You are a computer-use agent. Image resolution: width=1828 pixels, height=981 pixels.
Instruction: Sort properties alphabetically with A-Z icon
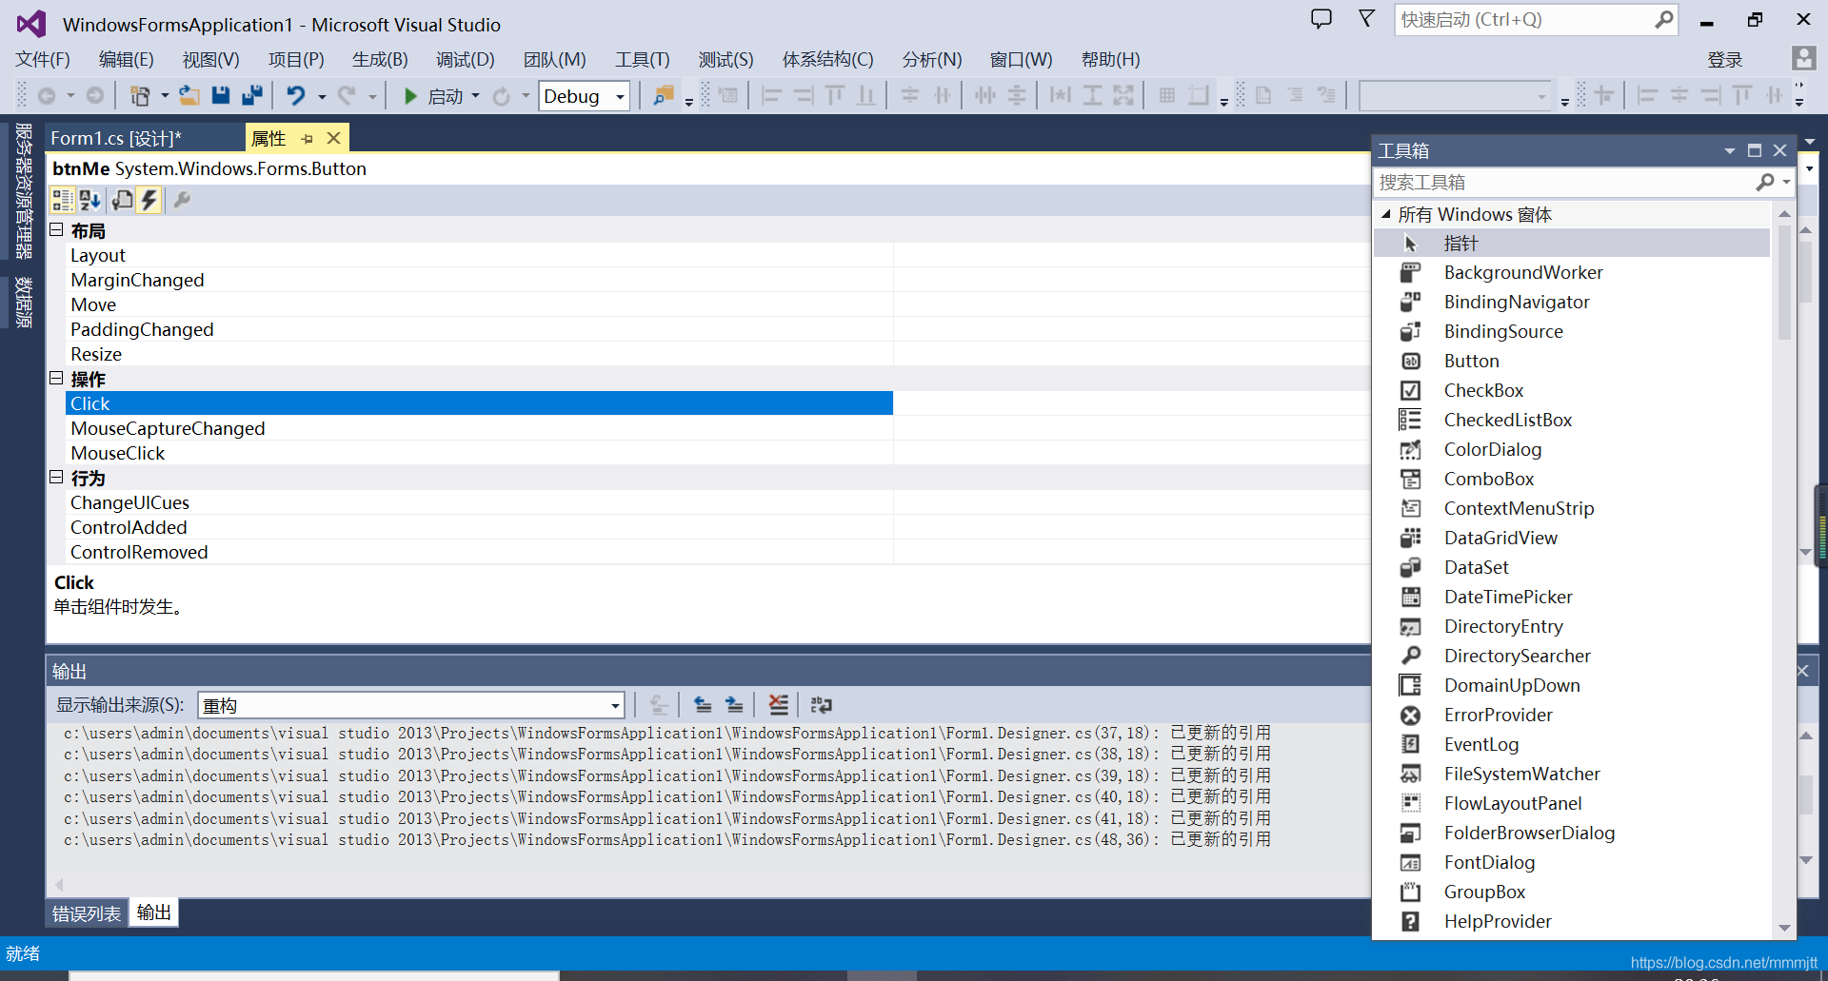coord(90,200)
